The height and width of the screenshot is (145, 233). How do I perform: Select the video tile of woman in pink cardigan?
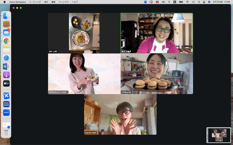point(157,33)
